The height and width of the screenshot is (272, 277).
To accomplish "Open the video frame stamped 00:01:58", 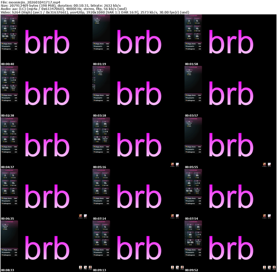I will tap(230, 40).
